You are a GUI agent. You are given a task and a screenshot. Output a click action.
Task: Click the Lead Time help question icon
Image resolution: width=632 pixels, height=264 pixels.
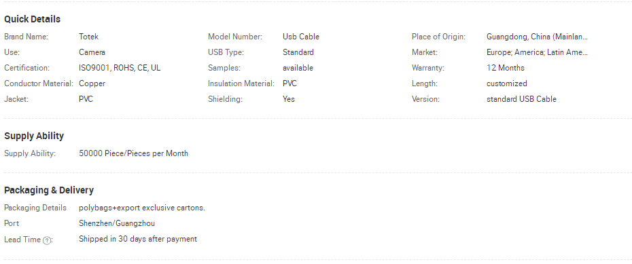click(47, 240)
